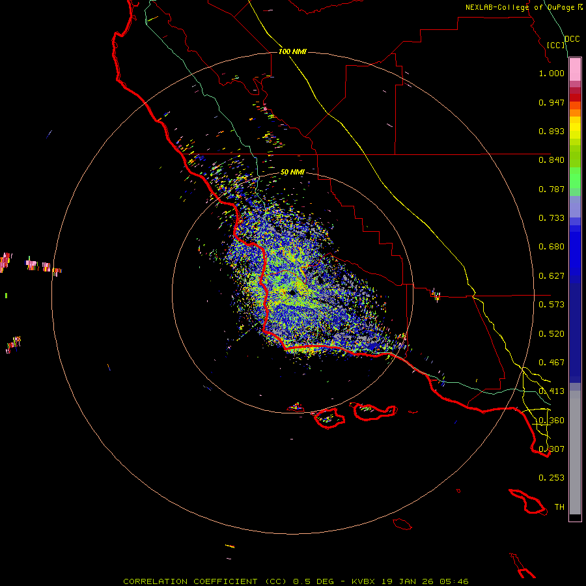Click the 0.360 value on the color scale
The image size is (586, 586).
(551, 421)
